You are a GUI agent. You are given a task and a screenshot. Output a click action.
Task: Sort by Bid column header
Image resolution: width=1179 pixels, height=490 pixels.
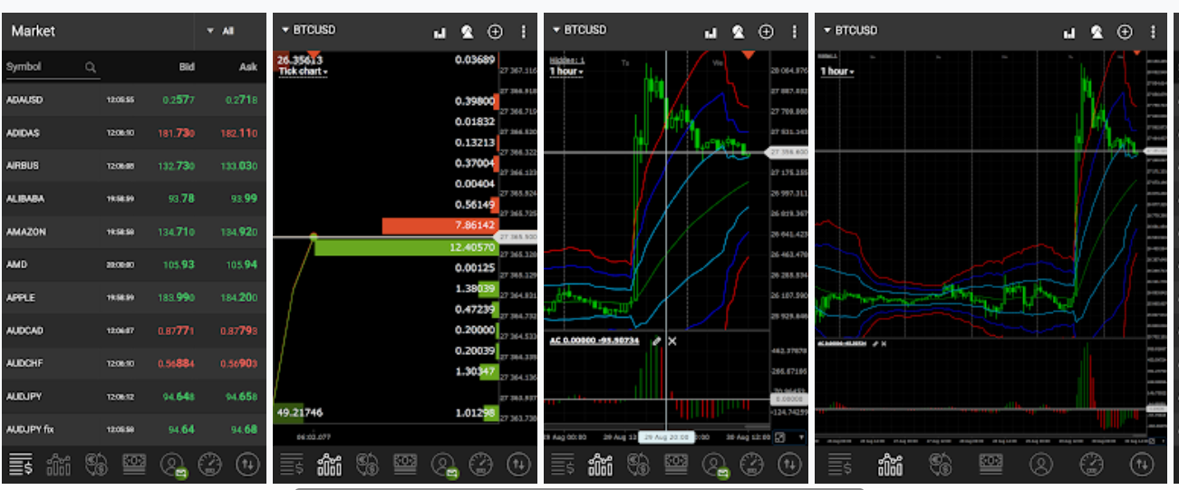pos(187,67)
